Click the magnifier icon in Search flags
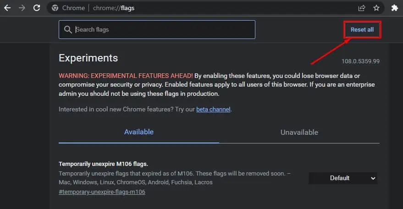 point(68,30)
